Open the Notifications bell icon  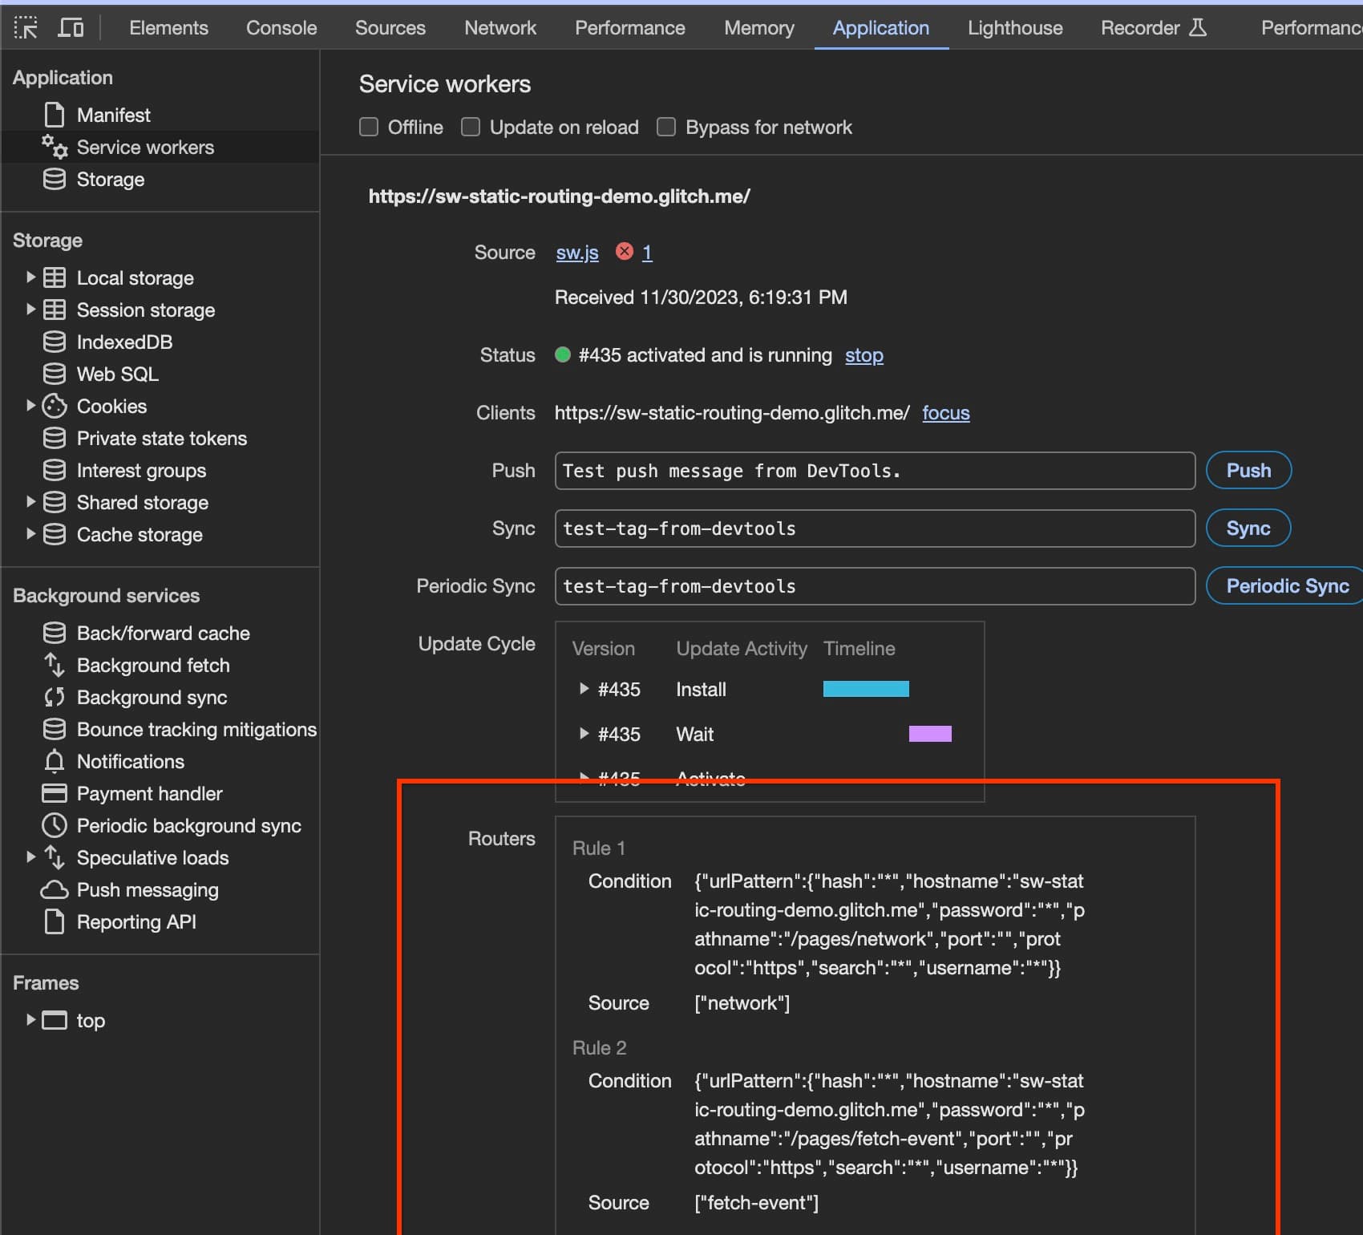[x=54, y=761]
